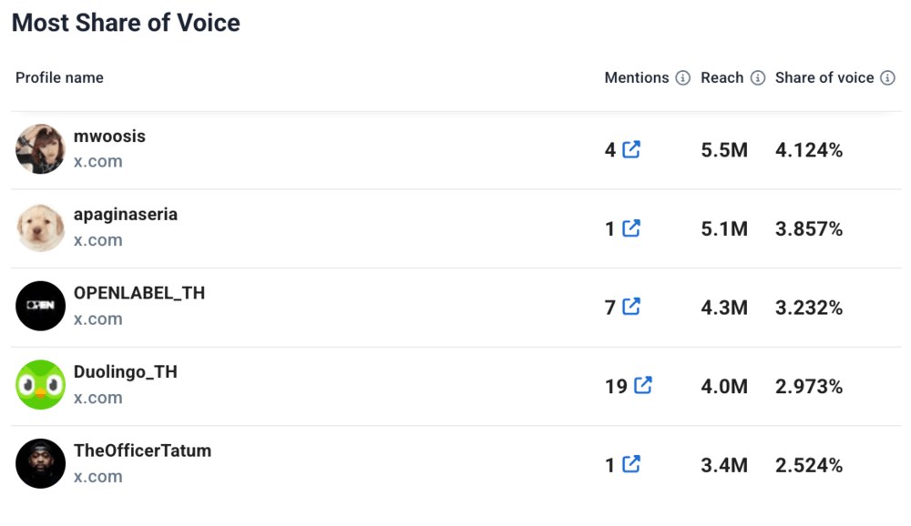Open the OPENLABEL_TH profile name link

[139, 293]
